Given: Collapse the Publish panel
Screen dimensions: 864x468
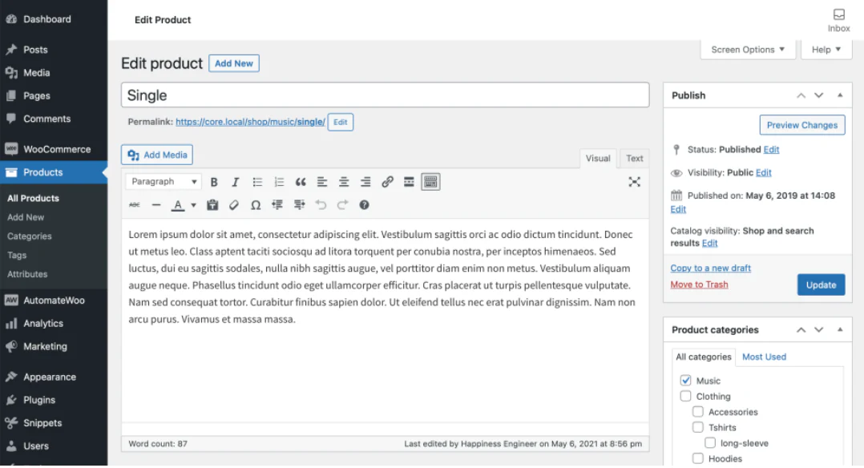Looking at the screenshot, I should 840,95.
